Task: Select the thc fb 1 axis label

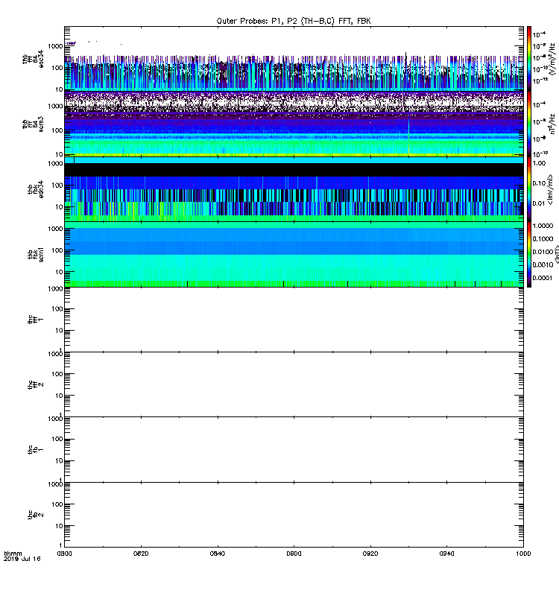Action: click(35, 450)
